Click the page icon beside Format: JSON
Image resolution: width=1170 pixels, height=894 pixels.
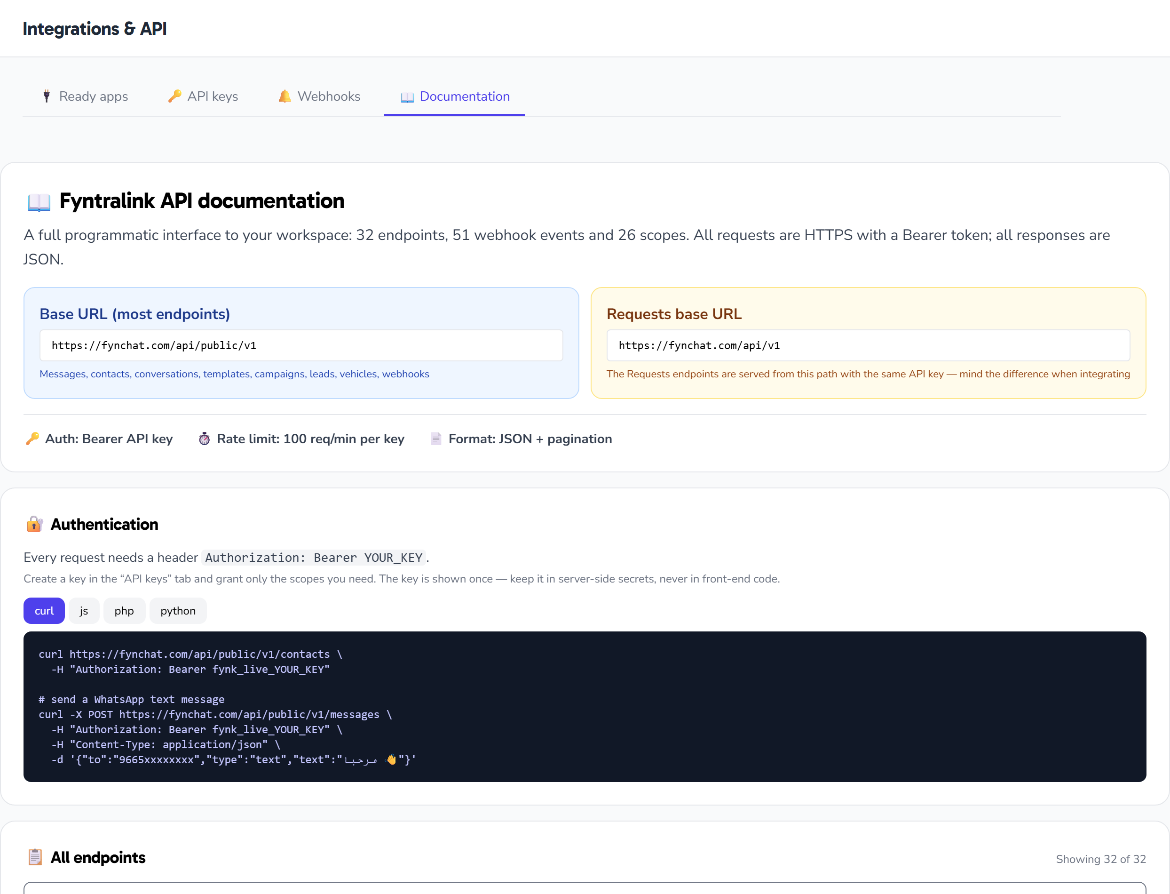tap(436, 439)
